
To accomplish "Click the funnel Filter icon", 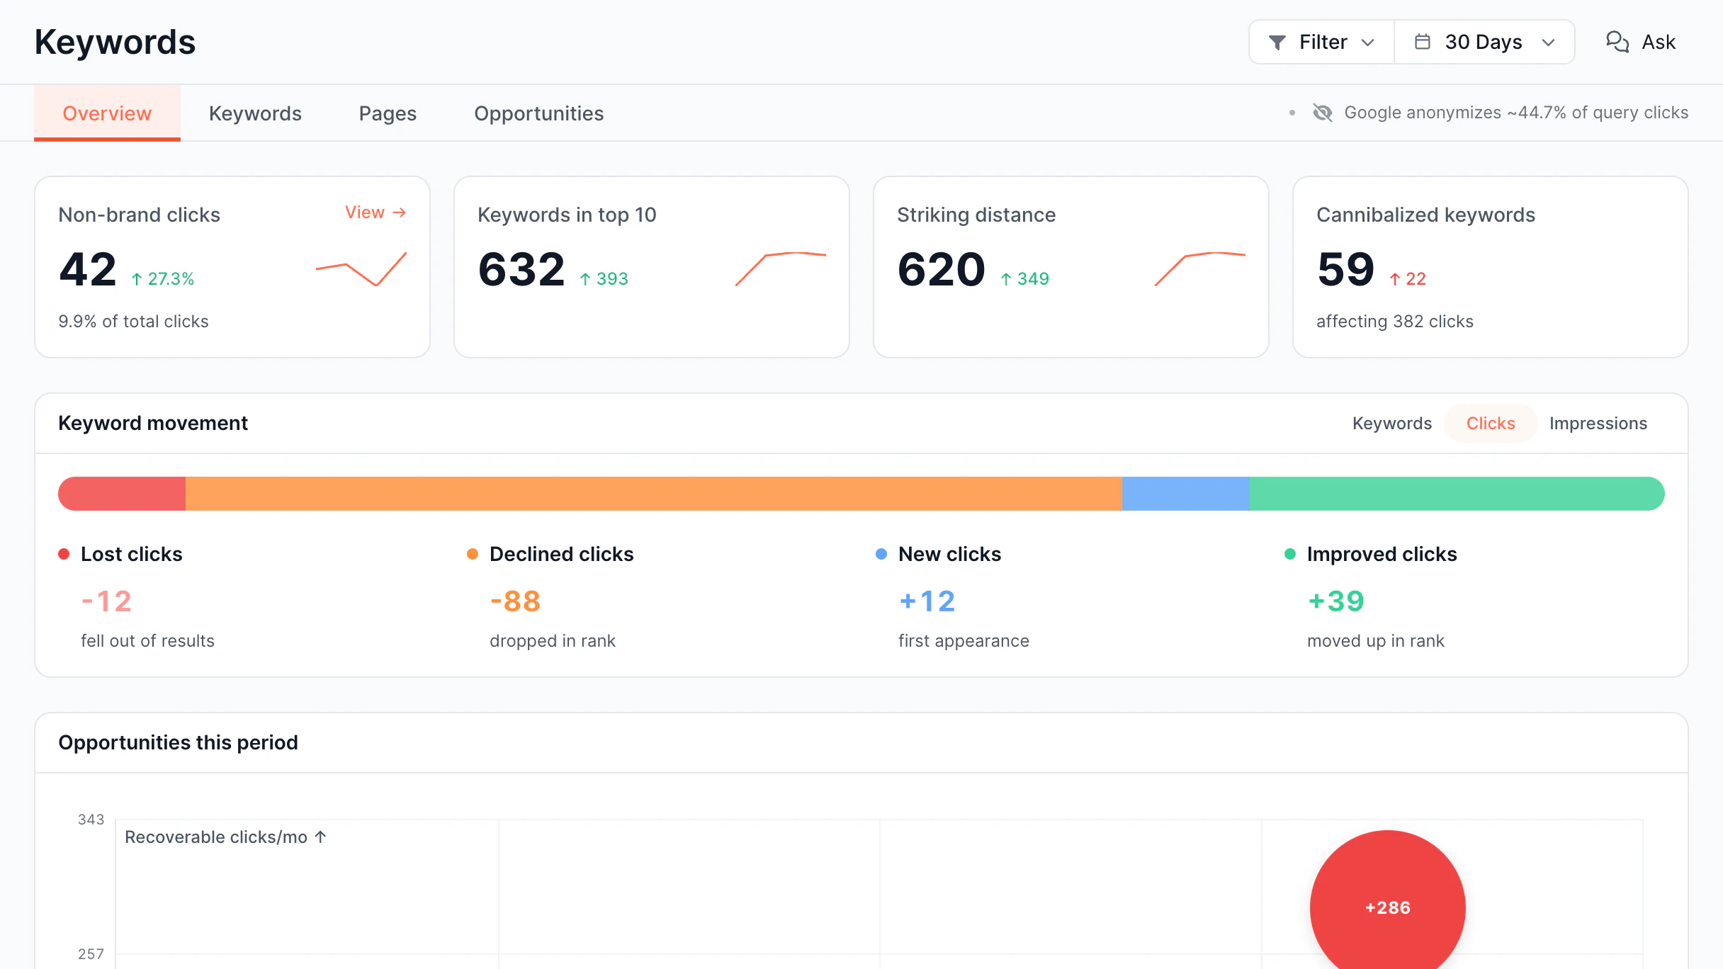I will coord(1277,42).
